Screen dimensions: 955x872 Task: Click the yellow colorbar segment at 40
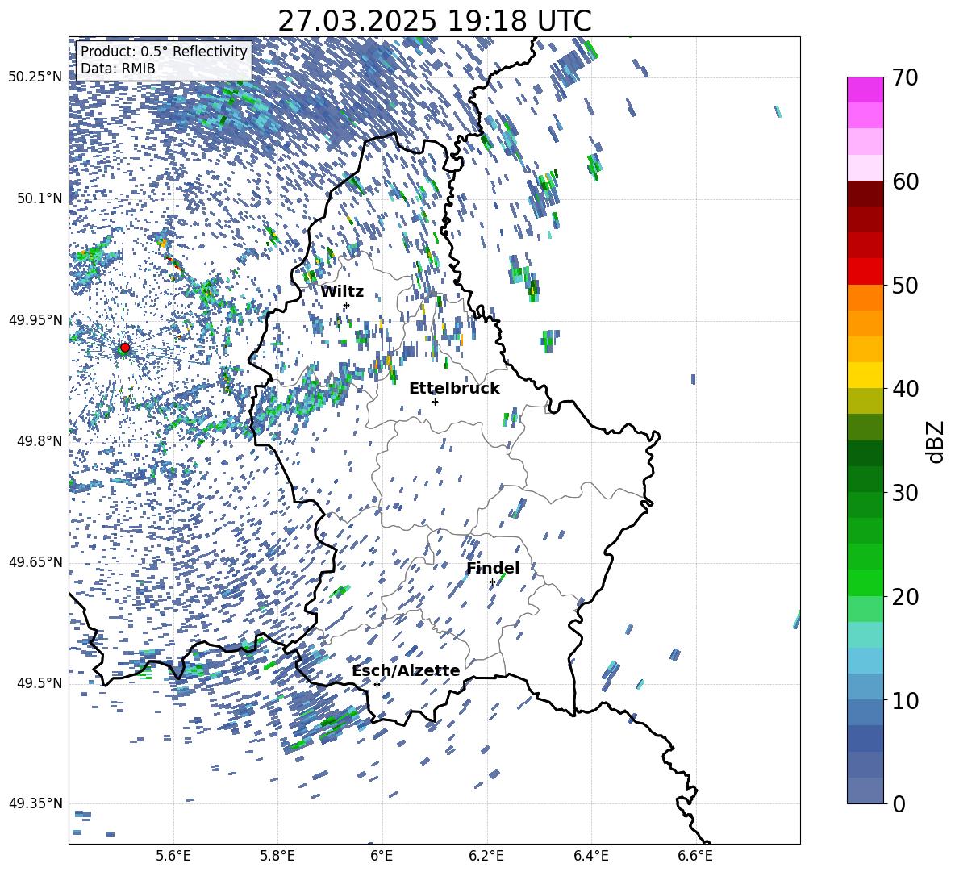(x=865, y=376)
